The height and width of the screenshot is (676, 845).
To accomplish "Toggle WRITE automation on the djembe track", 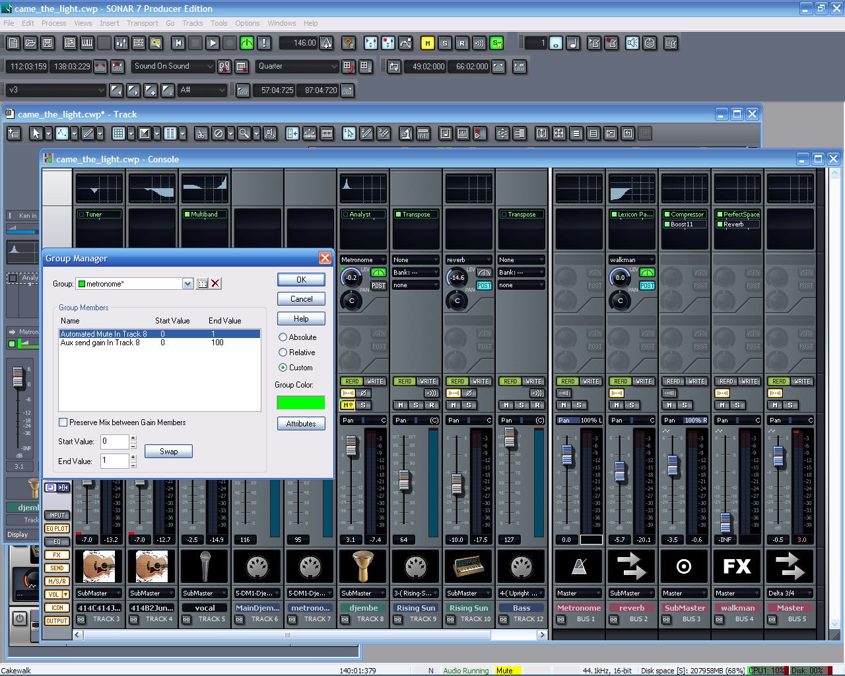I will (375, 382).
